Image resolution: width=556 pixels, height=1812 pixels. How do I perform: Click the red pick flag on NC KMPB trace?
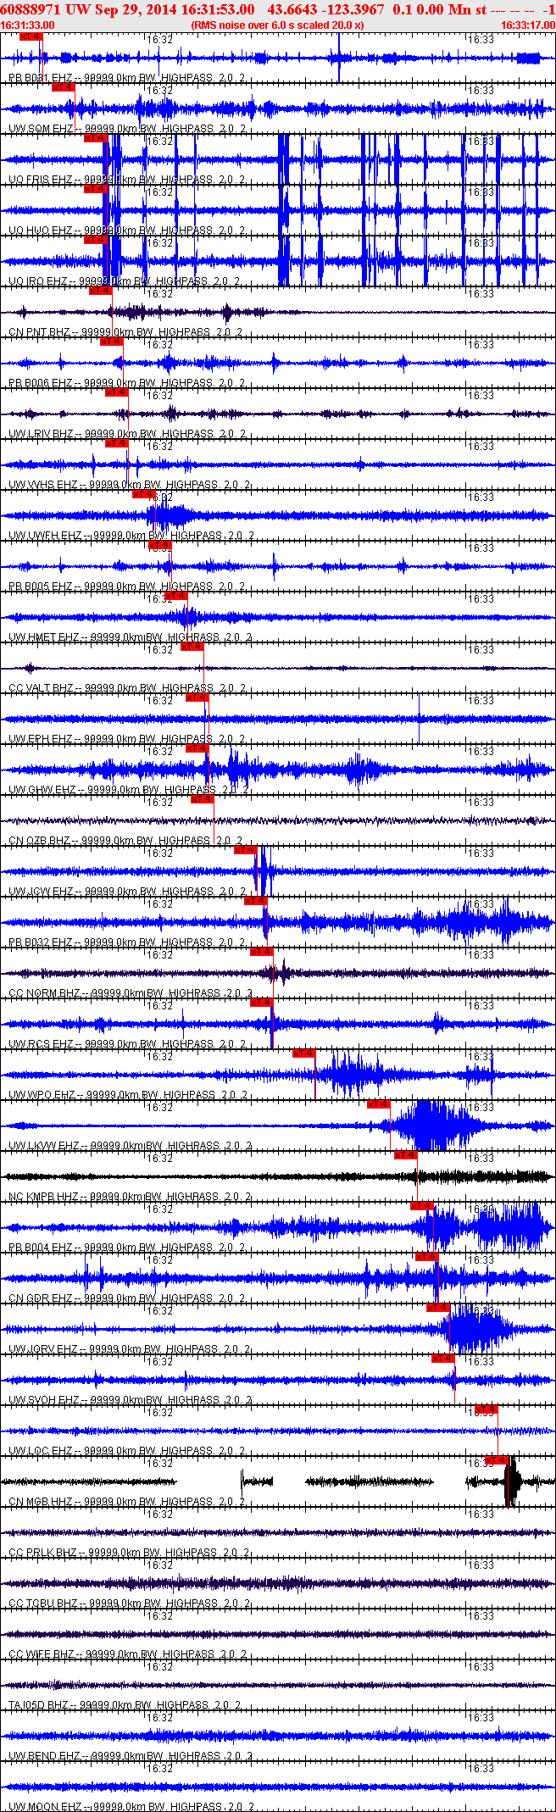406,1155
